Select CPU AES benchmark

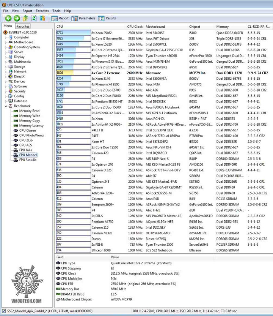[x=25, y=145]
